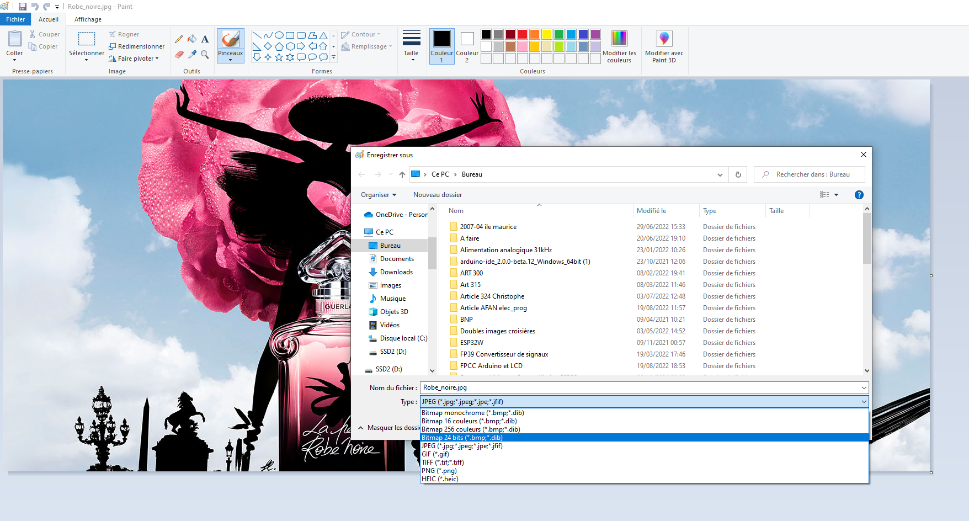Click the Coller paste icon
Viewport: 969px width, 521px height.
pos(14,39)
